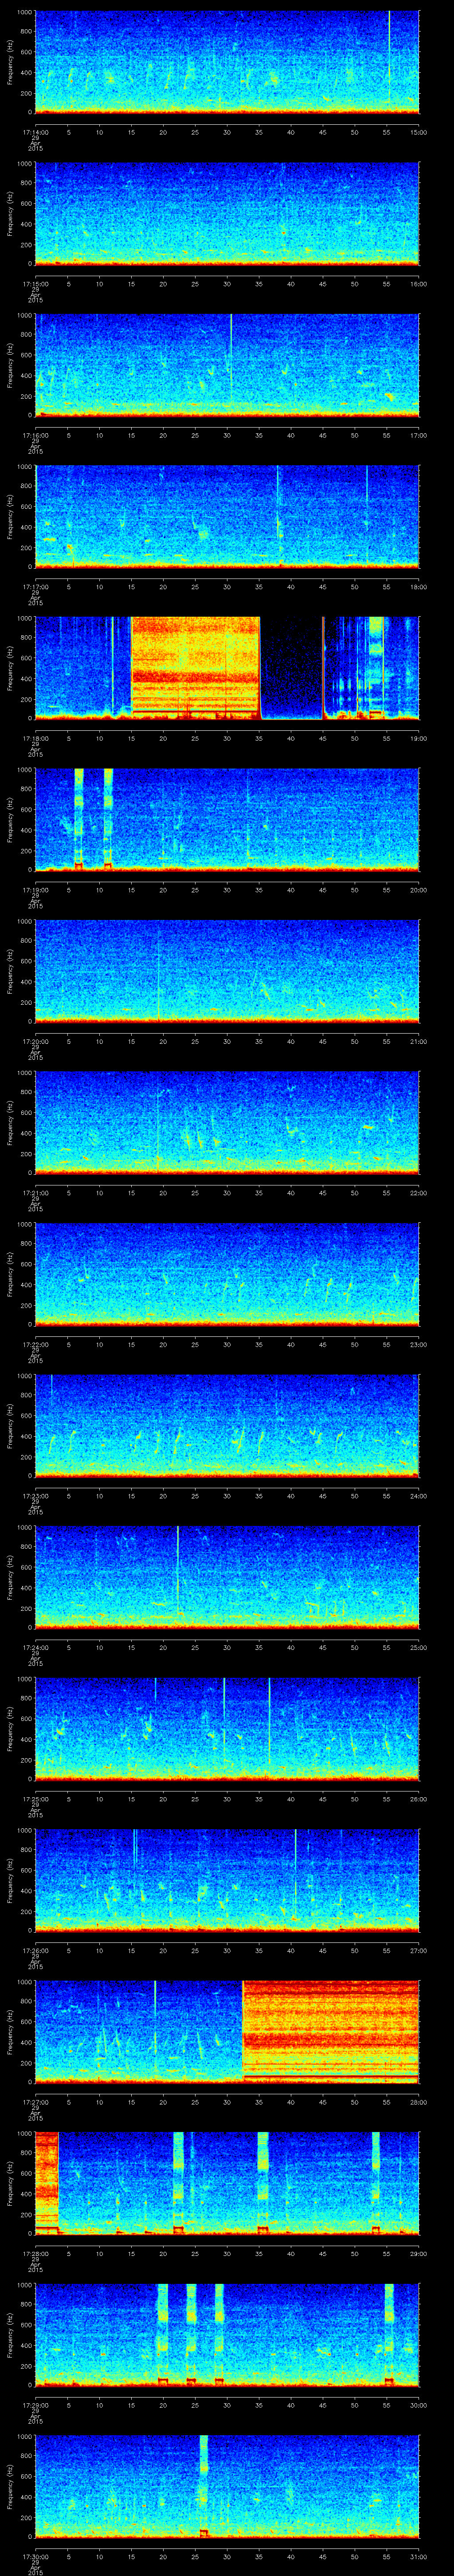This screenshot has height=2576, width=454.
Task: Select the spectrogram panel starting at 17:24:00
Action: (227, 1577)
